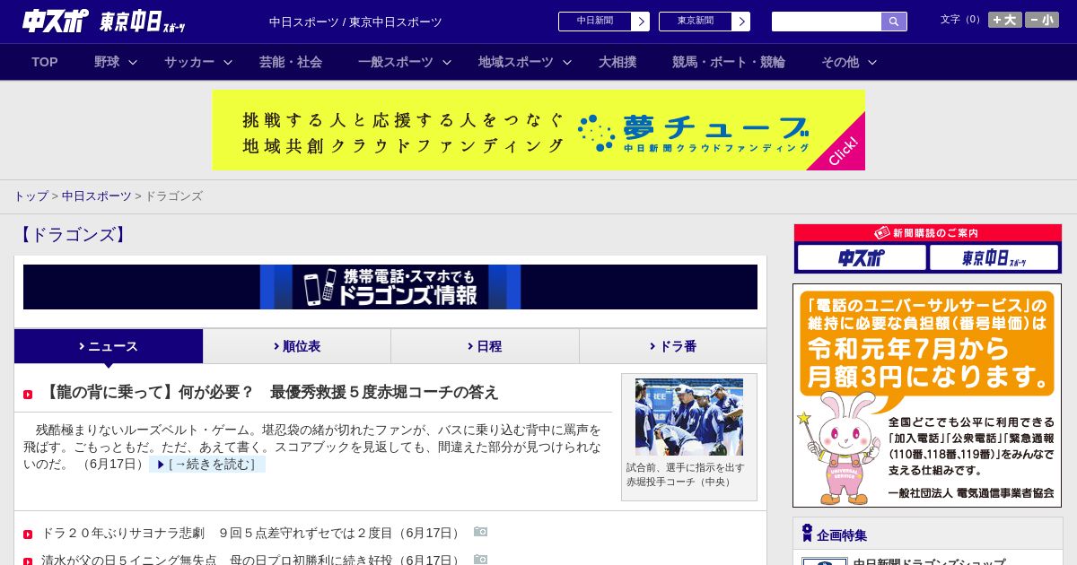The width and height of the screenshot is (1077, 565).
Task: Click the red bullet beside 龍の背に乗って headline
Action: [28, 395]
